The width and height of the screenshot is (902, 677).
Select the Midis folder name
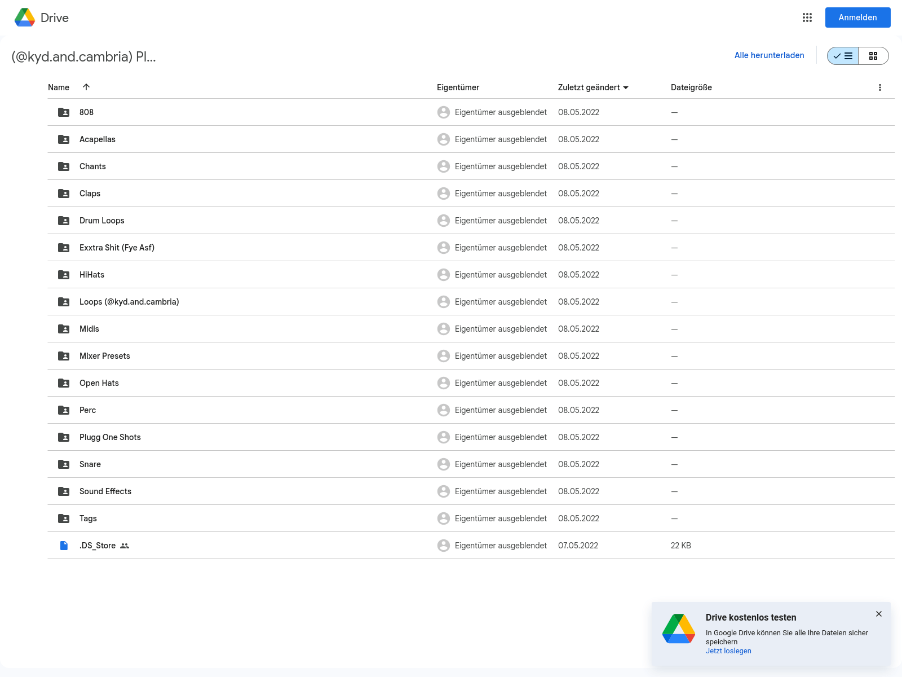(x=89, y=329)
